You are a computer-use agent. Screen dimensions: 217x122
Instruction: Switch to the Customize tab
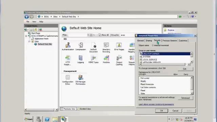click(x=183, y=41)
